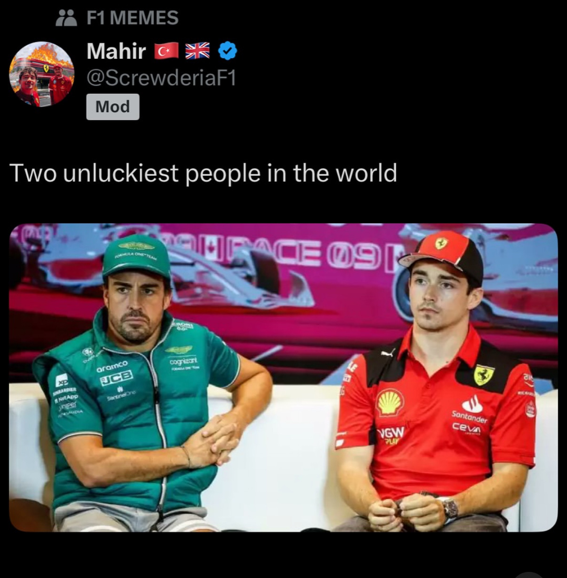The width and height of the screenshot is (567, 578).
Task: Open Mahir's round profile avatar
Action: 42,74
